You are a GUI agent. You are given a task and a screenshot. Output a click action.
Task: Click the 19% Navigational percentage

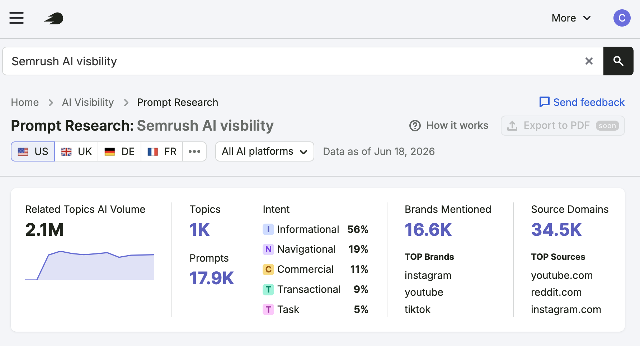358,249
